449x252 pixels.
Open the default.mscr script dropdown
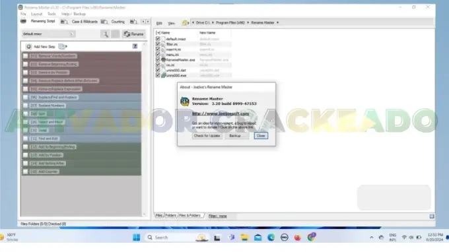71,34
